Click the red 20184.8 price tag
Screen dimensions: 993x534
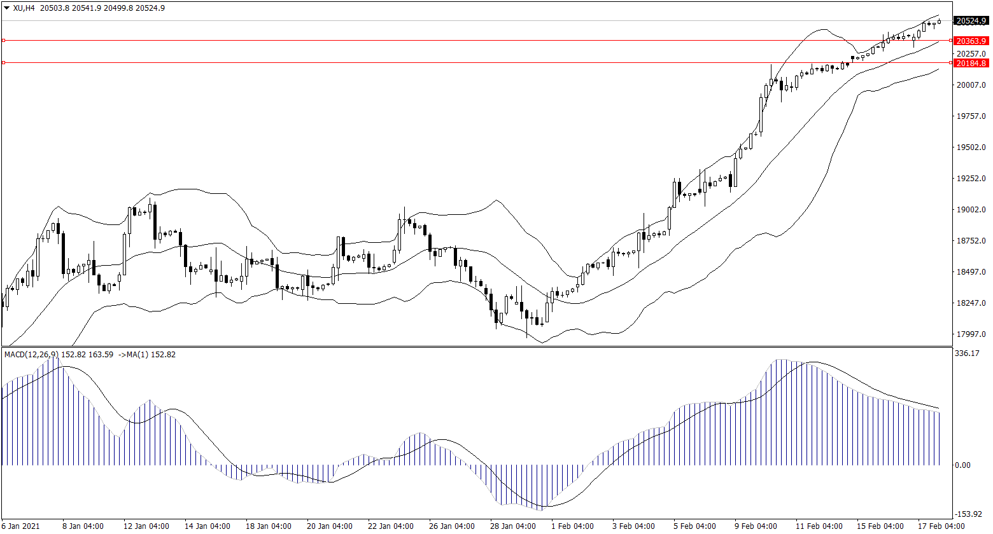coord(971,64)
